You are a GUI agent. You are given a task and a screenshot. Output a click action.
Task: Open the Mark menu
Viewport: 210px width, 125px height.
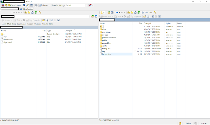coord(9,24)
